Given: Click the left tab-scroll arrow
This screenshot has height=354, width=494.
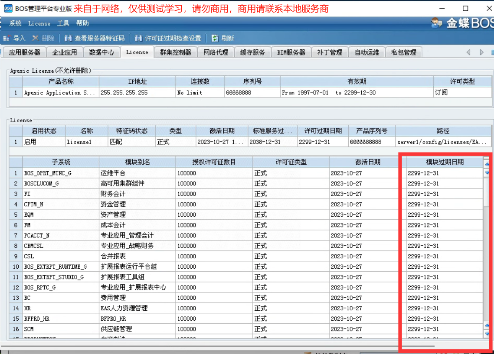Looking at the screenshot, I should tap(468, 52).
